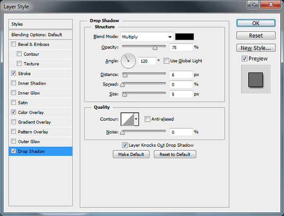Viewport: 284px width, 216px height.
Task: Click Reset to Default button
Action: 175,154
